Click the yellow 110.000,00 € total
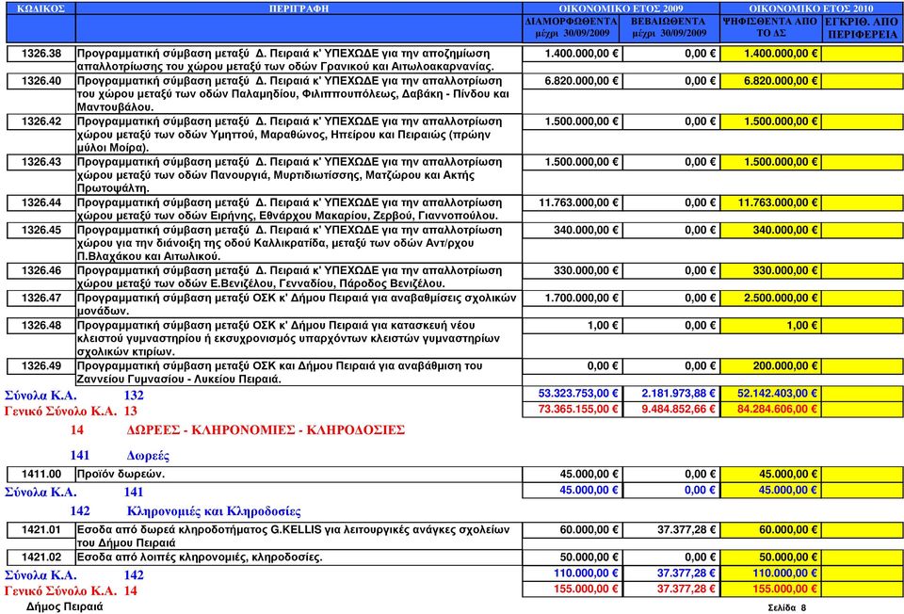Screen dimensions: 904x614 771,574
